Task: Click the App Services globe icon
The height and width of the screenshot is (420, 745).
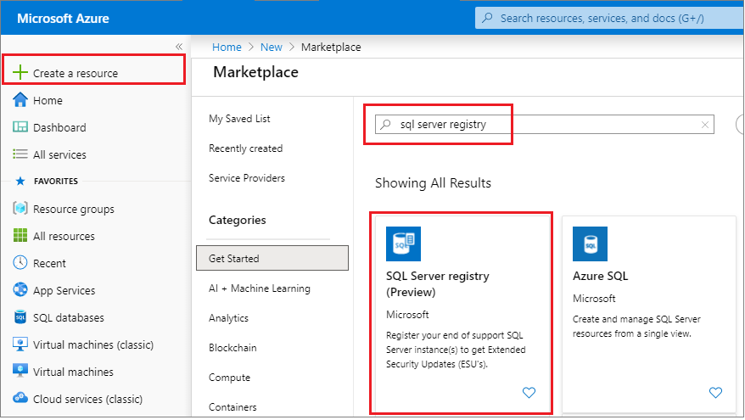Action: (20, 289)
